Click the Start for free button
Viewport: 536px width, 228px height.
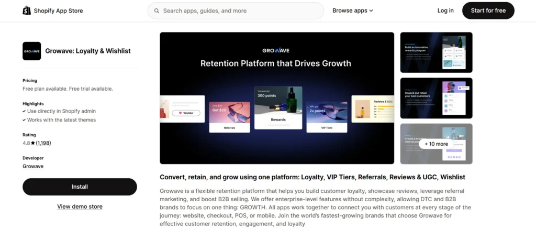(x=488, y=10)
